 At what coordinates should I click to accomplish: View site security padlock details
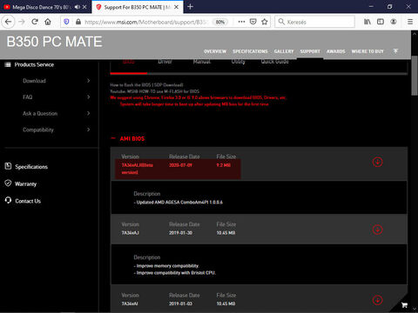[x=78, y=22]
